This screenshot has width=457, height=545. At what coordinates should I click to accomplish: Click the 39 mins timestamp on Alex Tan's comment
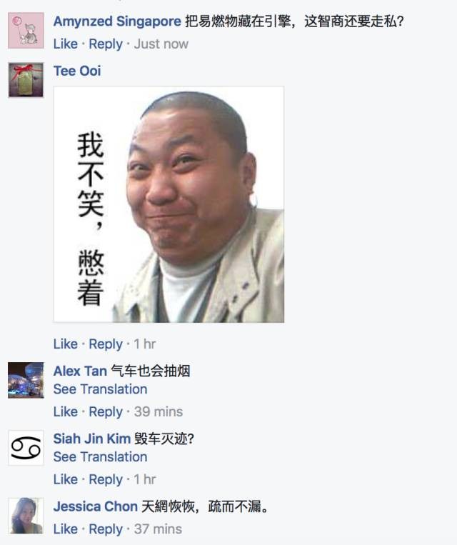159,411
